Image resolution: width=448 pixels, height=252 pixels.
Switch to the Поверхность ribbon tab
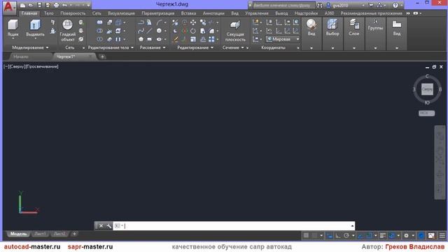(x=73, y=13)
